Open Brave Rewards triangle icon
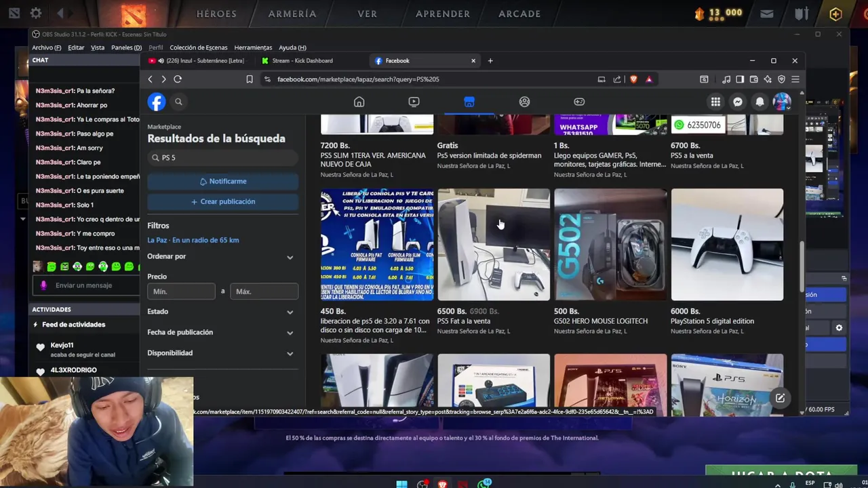The image size is (868, 488). click(x=649, y=79)
